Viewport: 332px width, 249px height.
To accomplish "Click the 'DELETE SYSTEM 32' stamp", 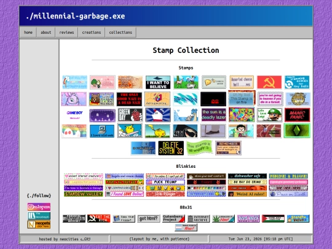I will pos(171,148).
